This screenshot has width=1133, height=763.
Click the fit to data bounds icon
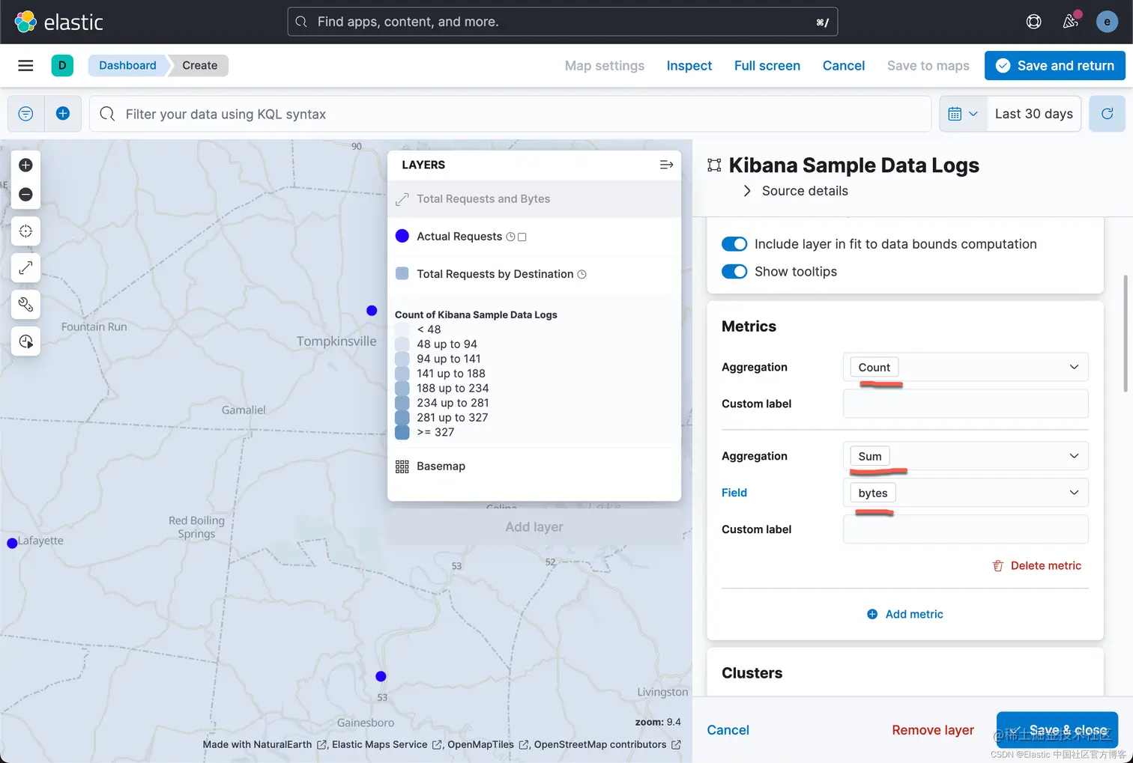pos(25,231)
